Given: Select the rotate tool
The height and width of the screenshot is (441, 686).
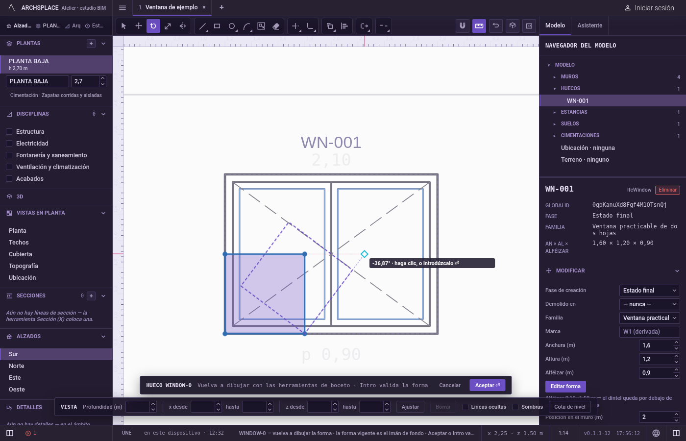Looking at the screenshot, I should click(153, 26).
